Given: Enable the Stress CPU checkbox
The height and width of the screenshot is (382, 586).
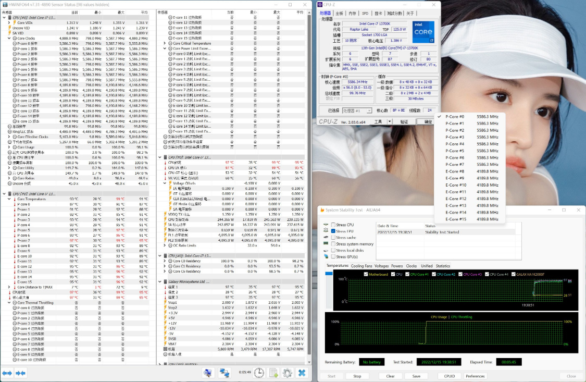Looking at the screenshot, I should [333, 225].
